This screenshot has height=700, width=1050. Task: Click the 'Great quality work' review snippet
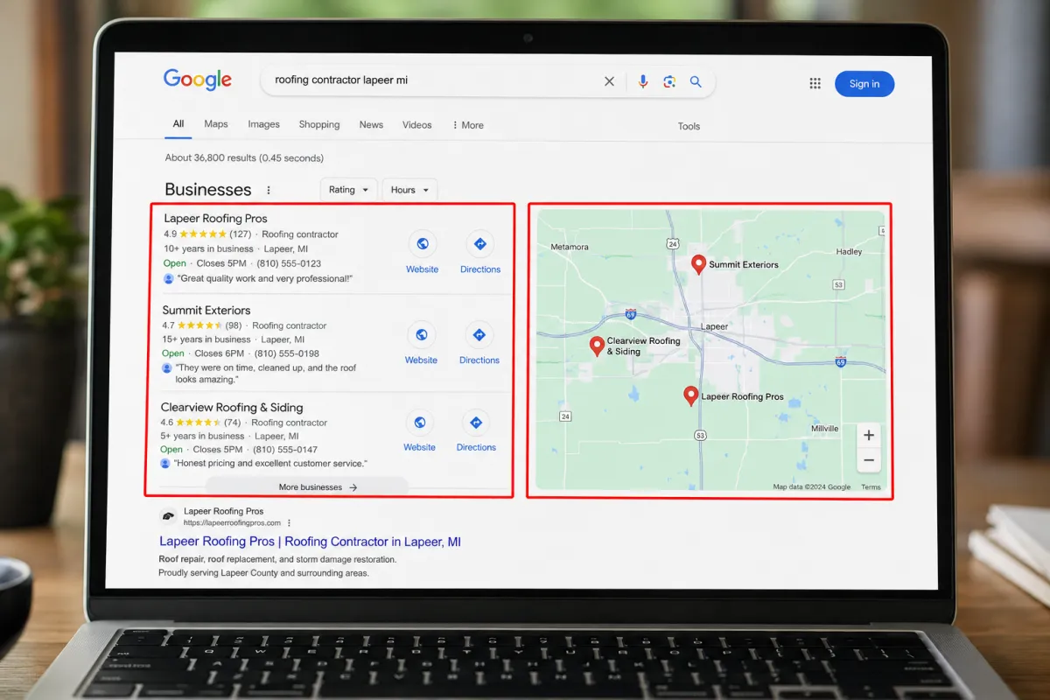[265, 278]
